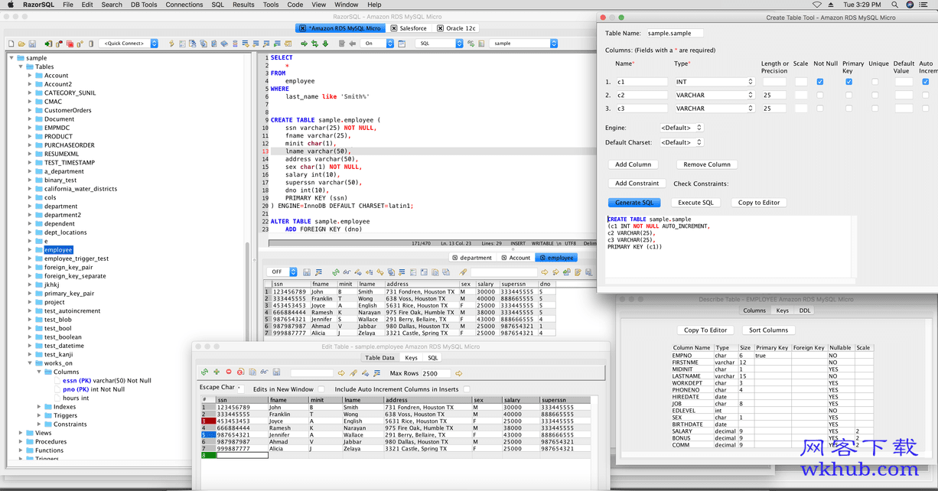
Task: Open the Connections menu
Action: pyautogui.click(x=184, y=5)
